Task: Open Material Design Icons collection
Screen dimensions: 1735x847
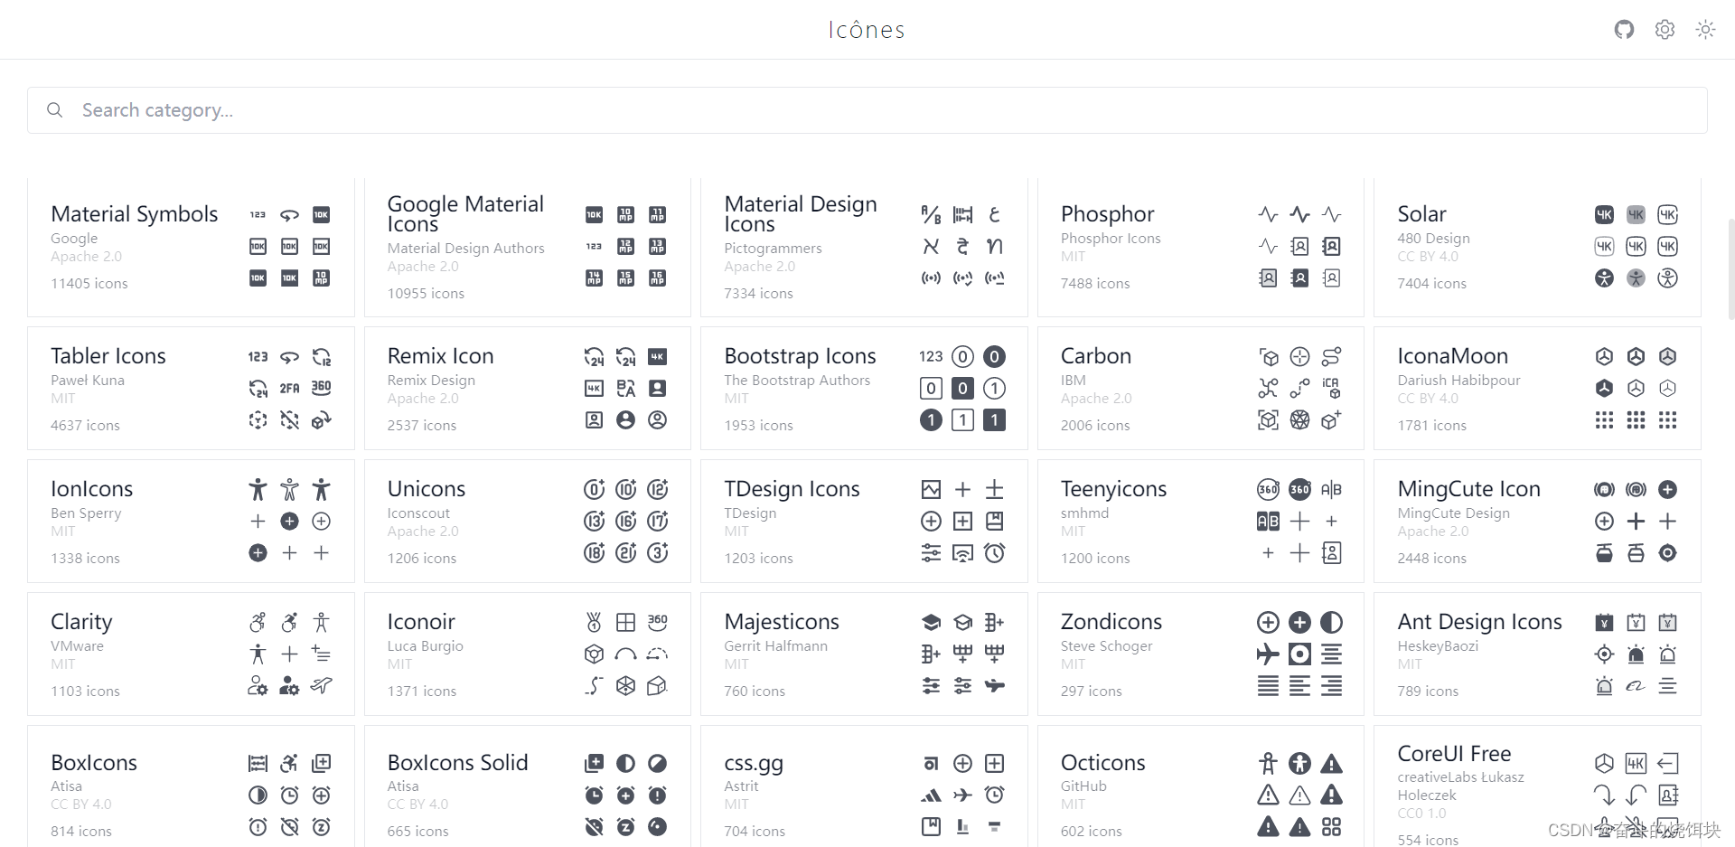Action: [864, 248]
